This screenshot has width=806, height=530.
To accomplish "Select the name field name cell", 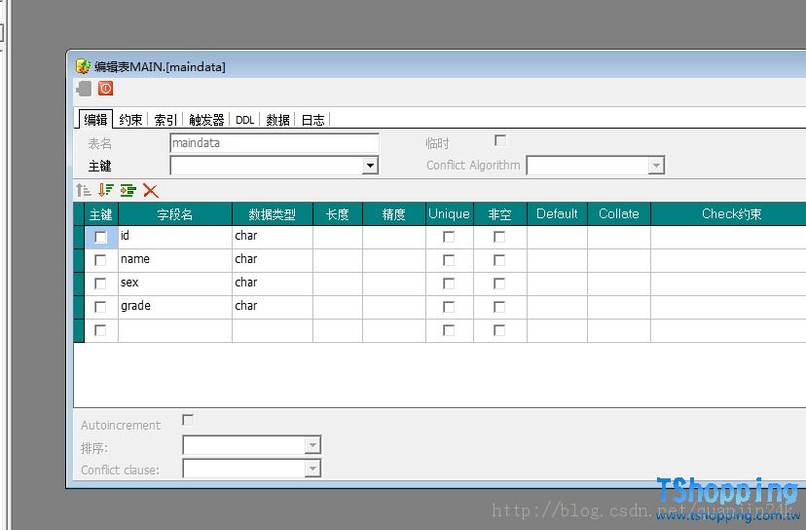I will click(175, 260).
